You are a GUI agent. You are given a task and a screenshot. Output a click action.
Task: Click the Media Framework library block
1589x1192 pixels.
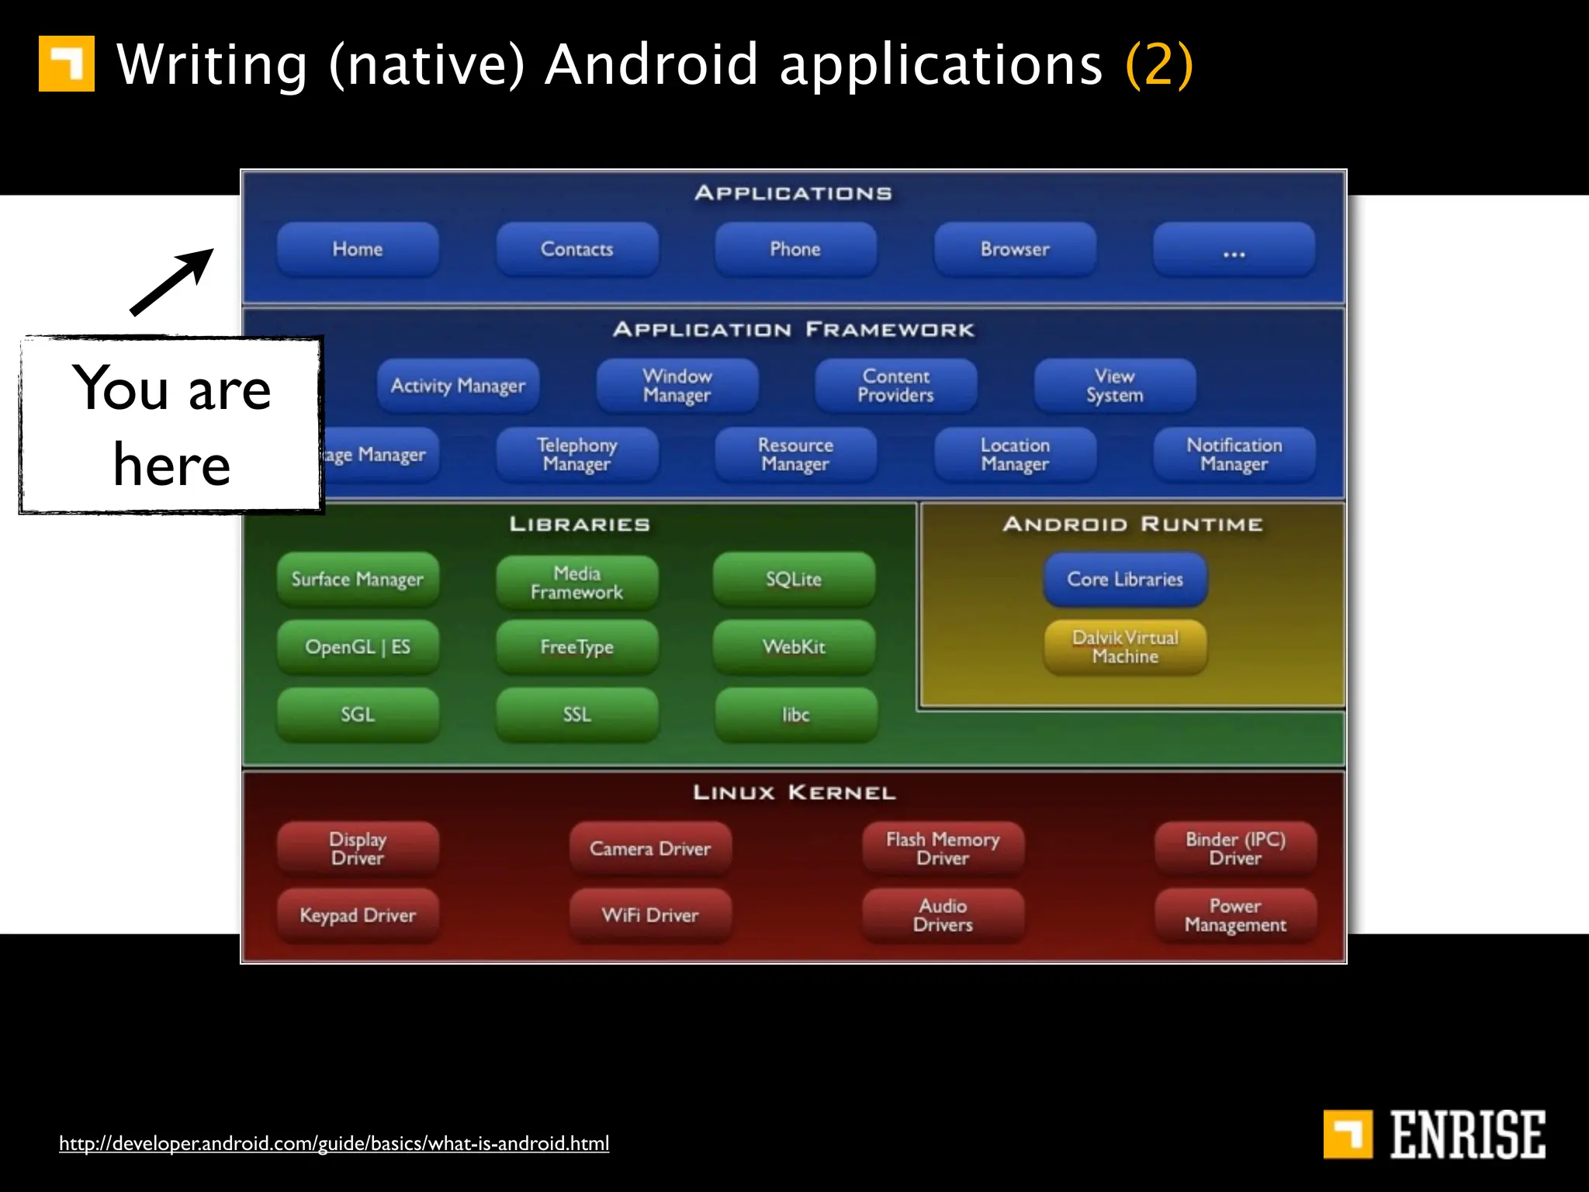pos(577,583)
